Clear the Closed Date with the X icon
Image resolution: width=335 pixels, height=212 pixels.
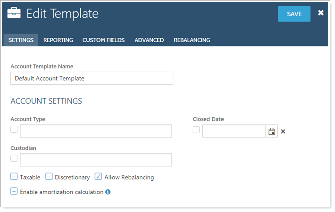tap(283, 132)
